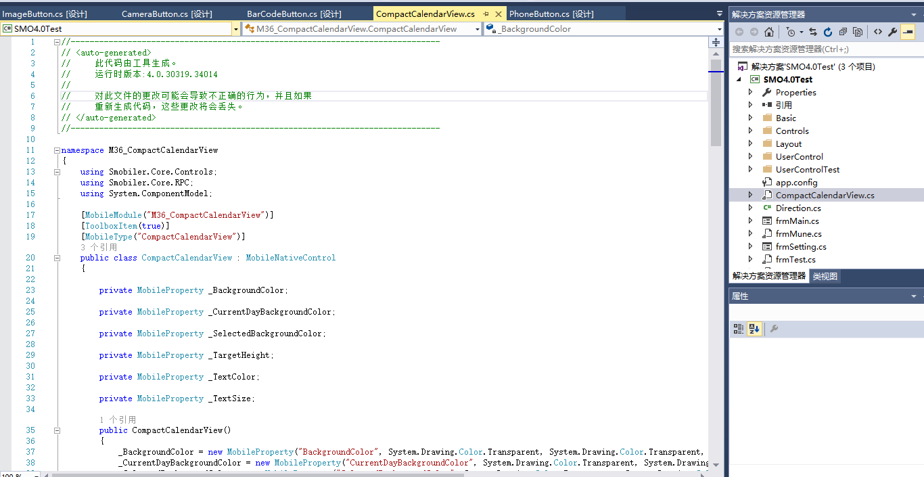This screenshot has height=477, width=924.
Task: Open the M36_CompactCalendarView type dropdown
Action: pos(478,29)
